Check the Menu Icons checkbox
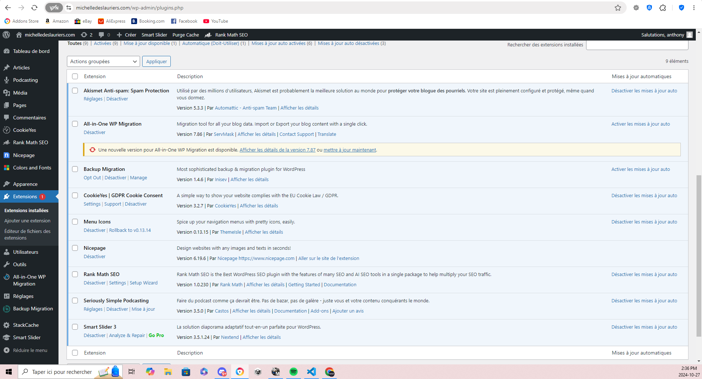 tap(75, 222)
